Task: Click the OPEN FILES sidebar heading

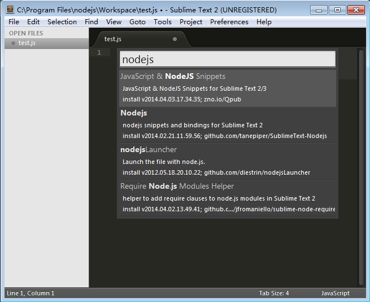Action: point(26,33)
